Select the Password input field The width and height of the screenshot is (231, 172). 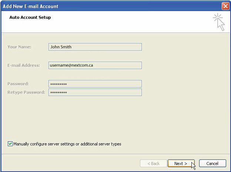tap(95, 84)
